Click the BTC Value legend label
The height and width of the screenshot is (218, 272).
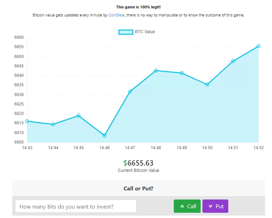pos(145,32)
